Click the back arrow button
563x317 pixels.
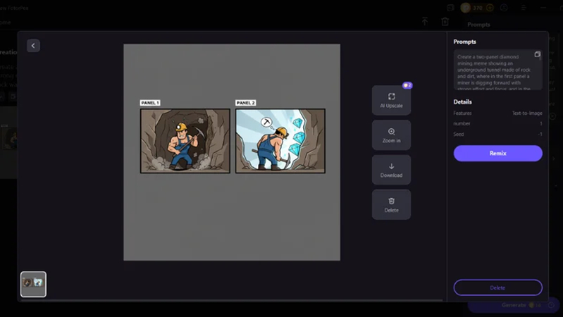pos(33,45)
